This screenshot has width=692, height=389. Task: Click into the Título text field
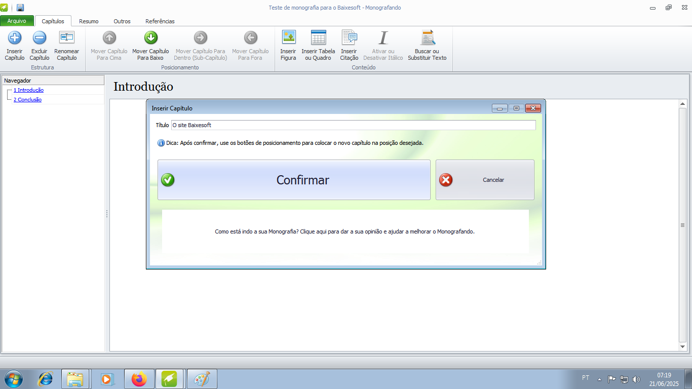[x=353, y=125]
